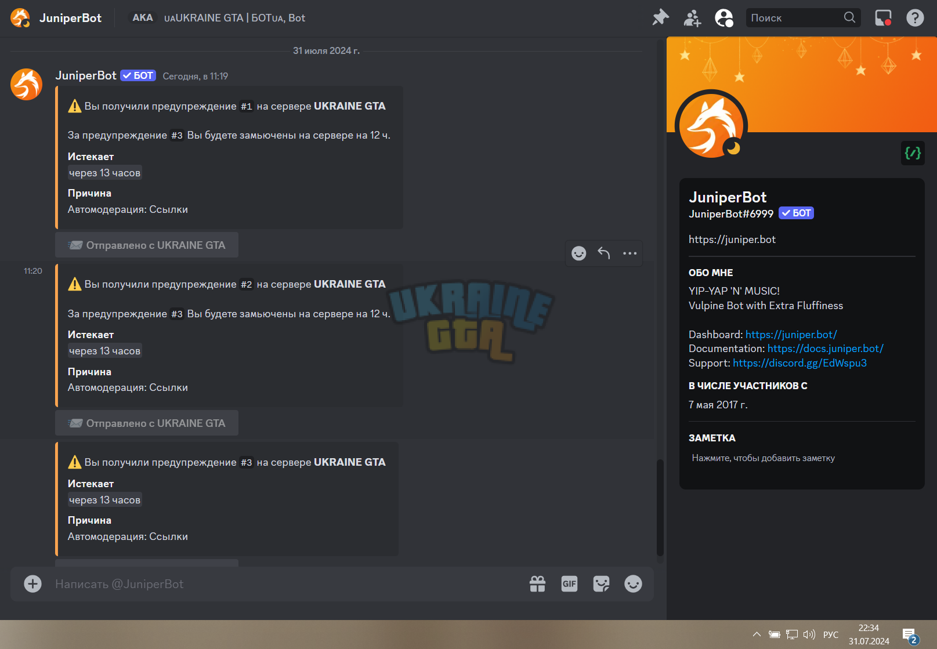Reply to the message with the arrow icon
The image size is (937, 649).
click(x=604, y=253)
